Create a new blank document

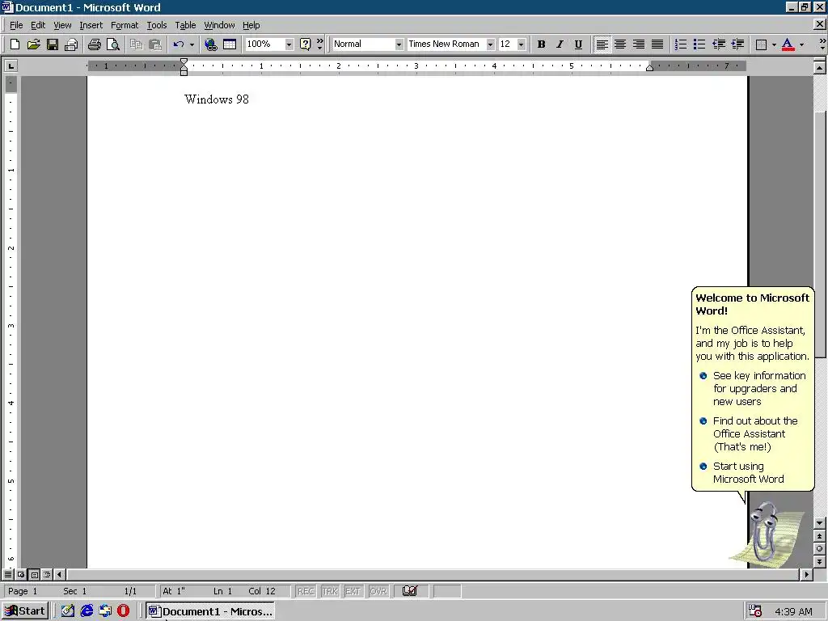click(15, 44)
